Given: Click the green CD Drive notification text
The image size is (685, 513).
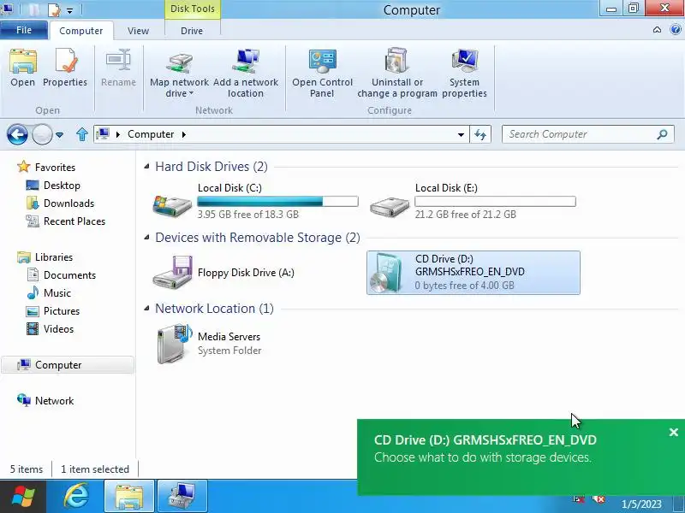Looking at the screenshot, I should click(x=485, y=448).
